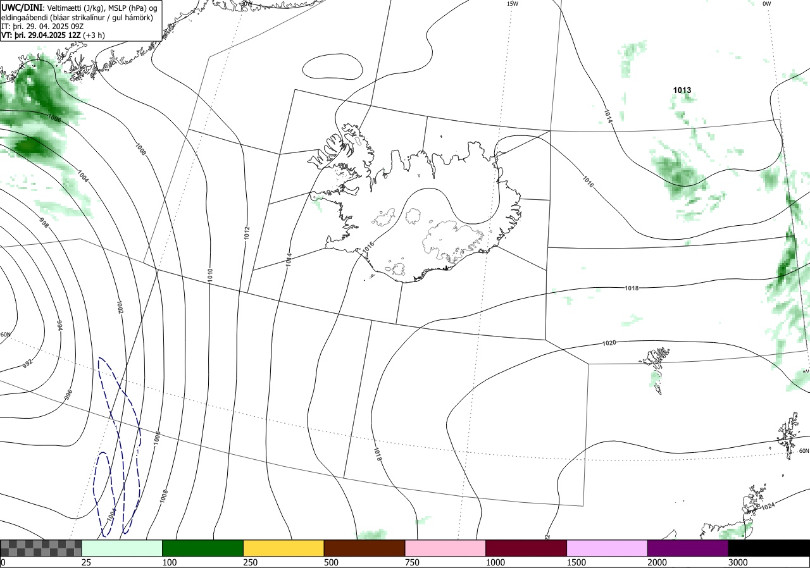Viewport: 810px width, 568px height.
Task: Click the gray checkered 0–25 legend swatch
Action: point(41,548)
